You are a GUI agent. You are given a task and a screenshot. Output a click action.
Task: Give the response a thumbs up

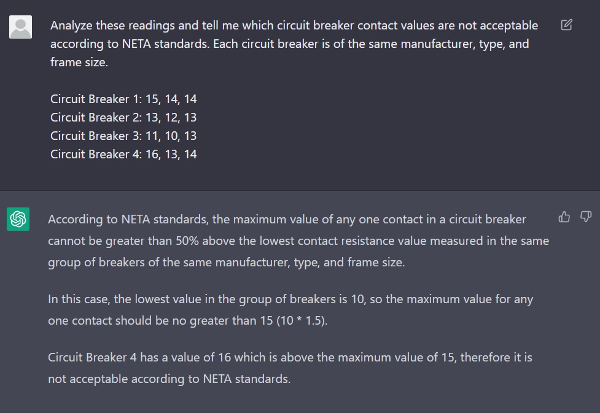[x=564, y=217]
